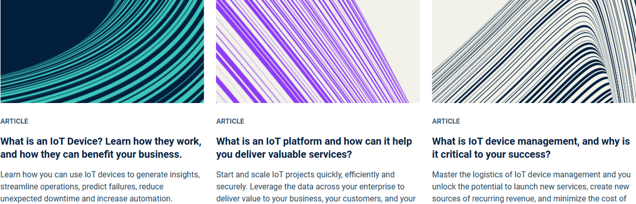Click 'you deliver valuable services?' heading line

pos(284,154)
